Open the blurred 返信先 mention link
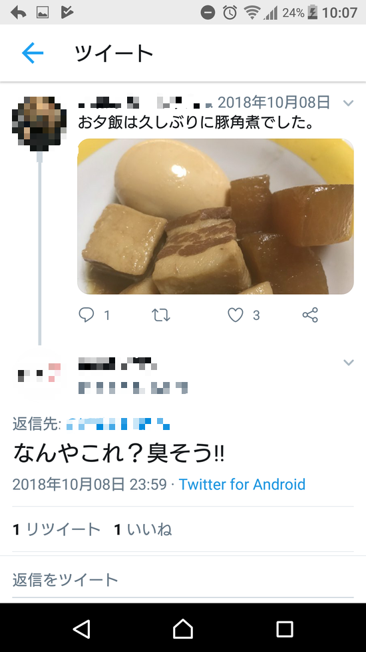Screen dimensions: 366x652 pyautogui.click(x=118, y=424)
